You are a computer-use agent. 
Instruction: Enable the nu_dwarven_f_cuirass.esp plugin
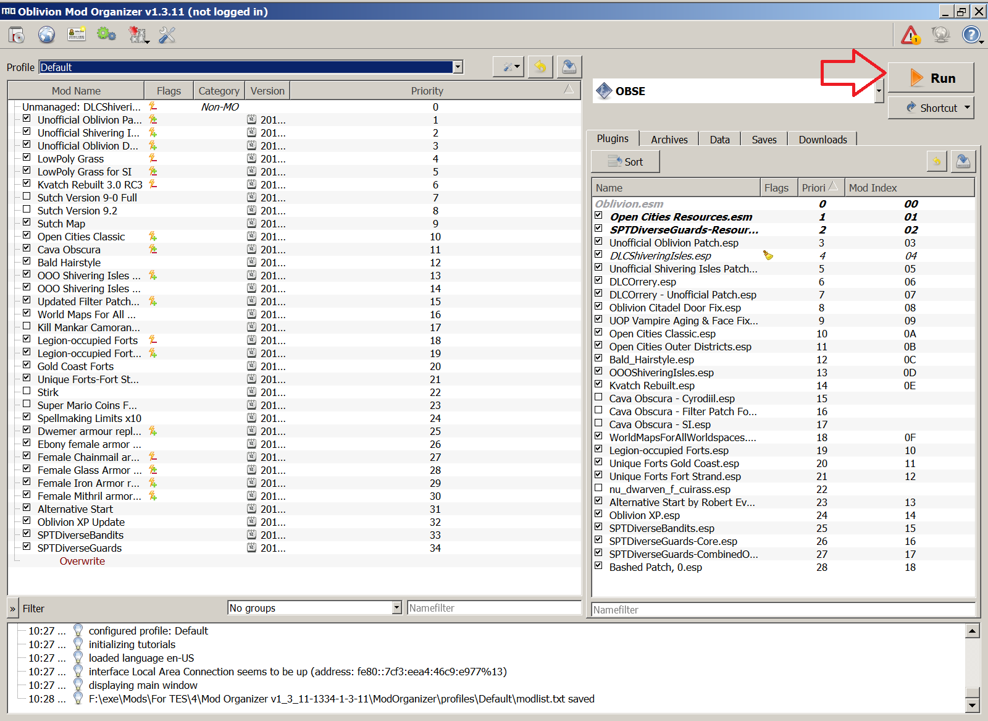[x=598, y=487]
